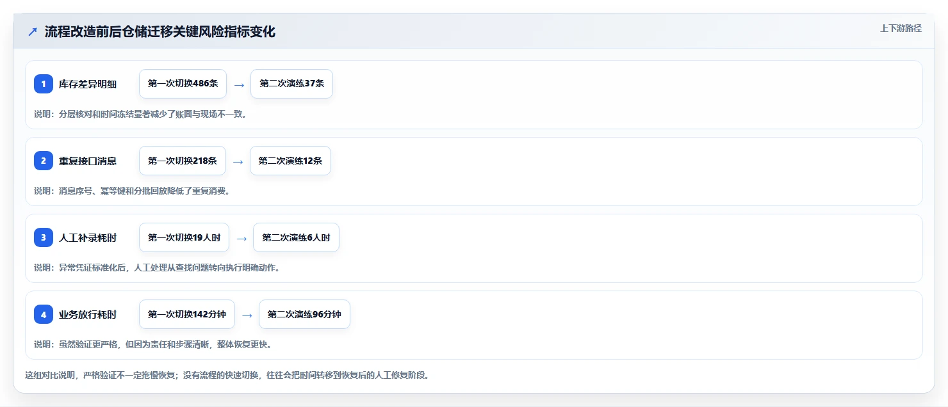Click the 第一次切换486条 chip
948x407 pixels.
tap(183, 84)
